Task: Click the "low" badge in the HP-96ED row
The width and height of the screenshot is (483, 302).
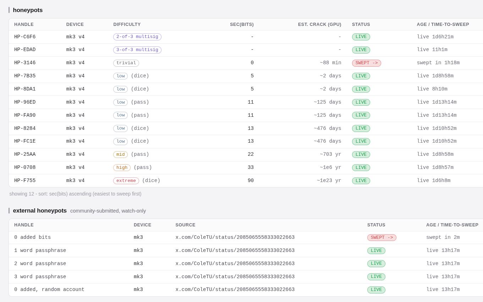Action: pos(120,102)
